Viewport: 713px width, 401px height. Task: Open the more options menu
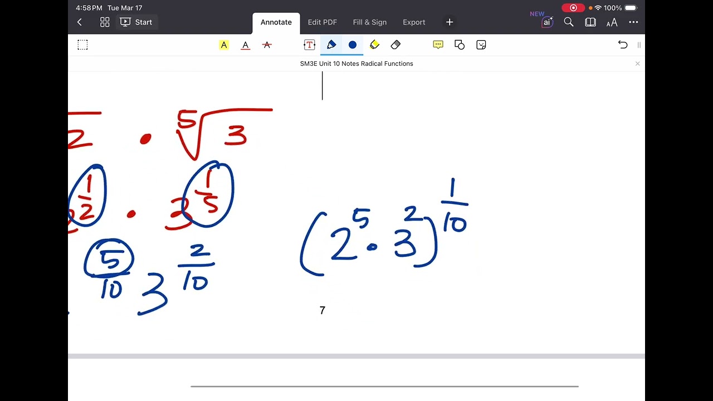click(x=633, y=22)
